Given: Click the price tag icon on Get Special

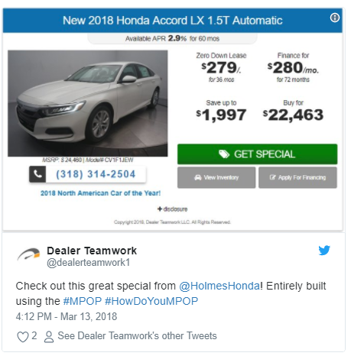Looking at the screenshot, I should (x=224, y=154).
